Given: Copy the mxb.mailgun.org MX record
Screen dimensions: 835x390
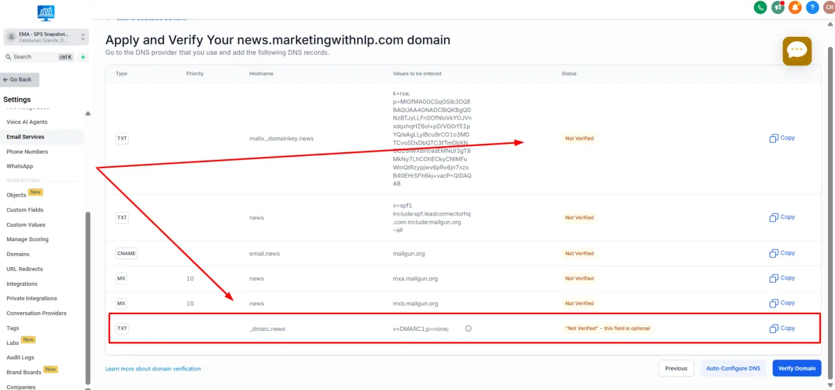Looking at the screenshot, I should (782, 303).
